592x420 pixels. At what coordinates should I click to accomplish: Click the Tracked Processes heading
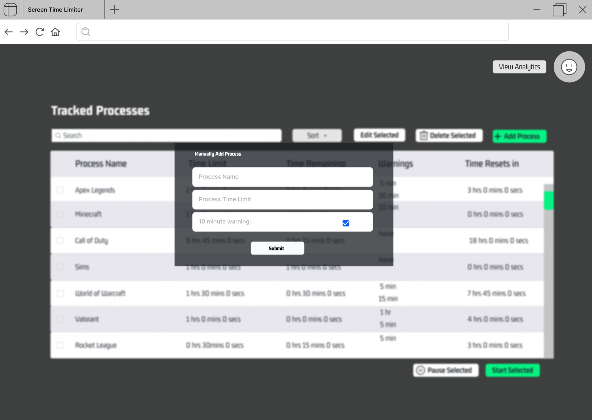(x=100, y=110)
